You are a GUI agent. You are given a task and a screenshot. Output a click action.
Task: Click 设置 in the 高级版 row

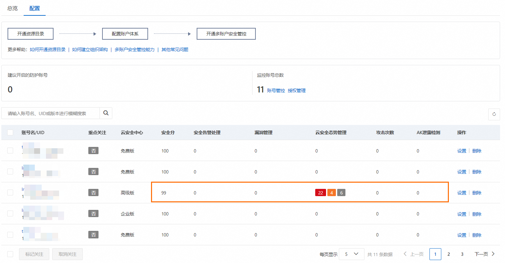tap(462, 193)
